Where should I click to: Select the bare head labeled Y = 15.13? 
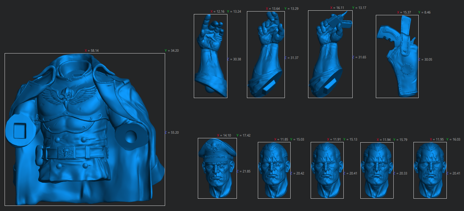(x=327, y=170)
